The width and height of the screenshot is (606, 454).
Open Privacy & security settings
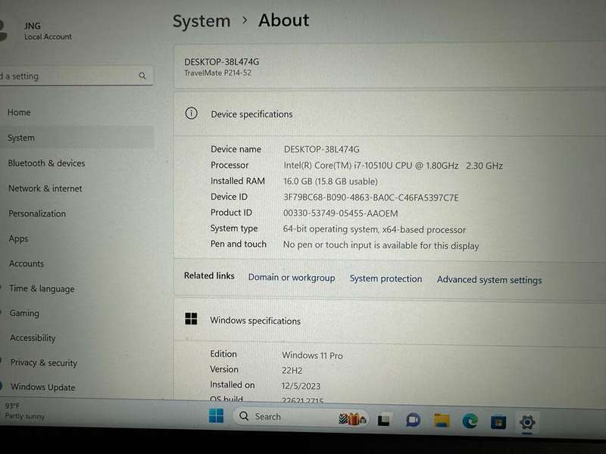(x=44, y=362)
